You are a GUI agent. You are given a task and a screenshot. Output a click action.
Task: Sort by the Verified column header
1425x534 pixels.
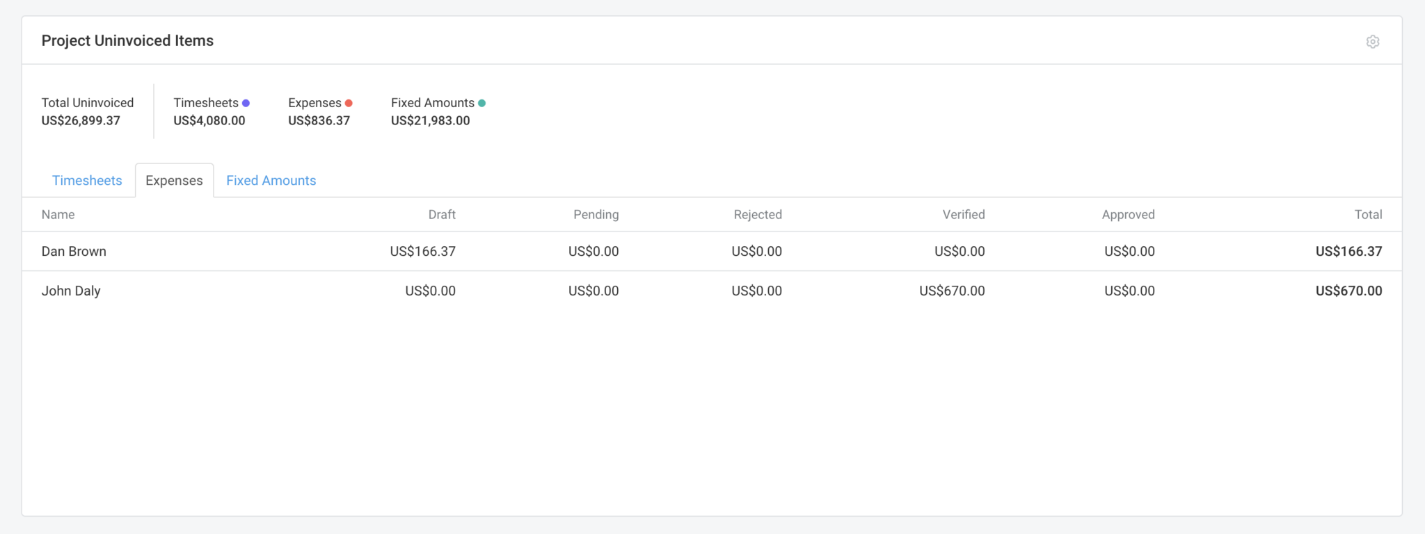(x=964, y=214)
